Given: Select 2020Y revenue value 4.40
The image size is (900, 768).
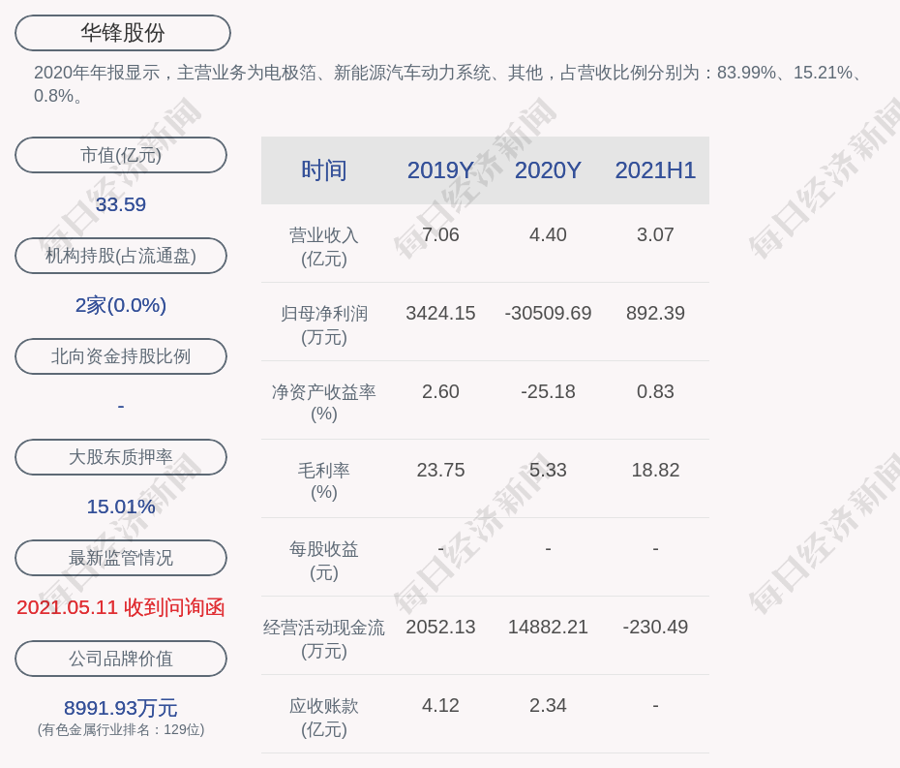Looking at the screenshot, I should pos(548,235).
